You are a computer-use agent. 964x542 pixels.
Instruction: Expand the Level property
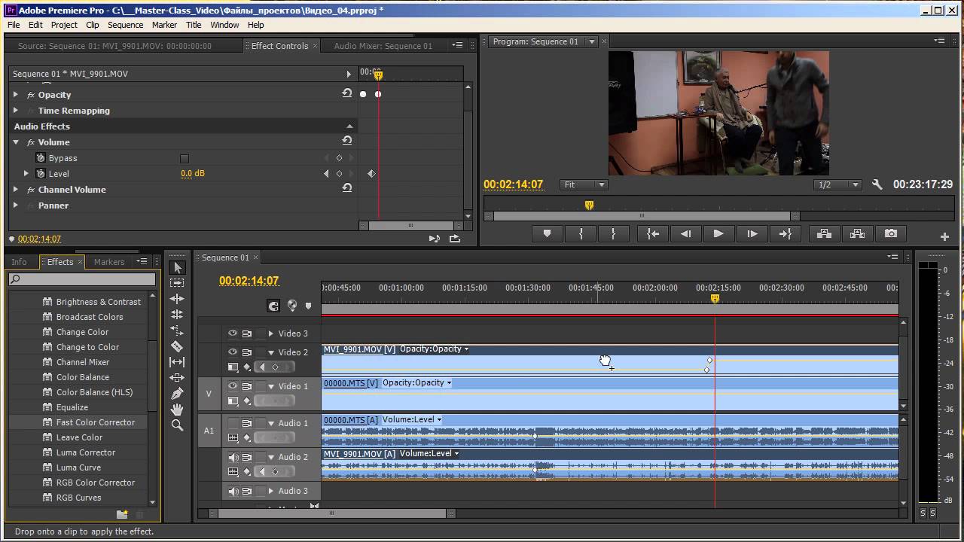(x=26, y=174)
